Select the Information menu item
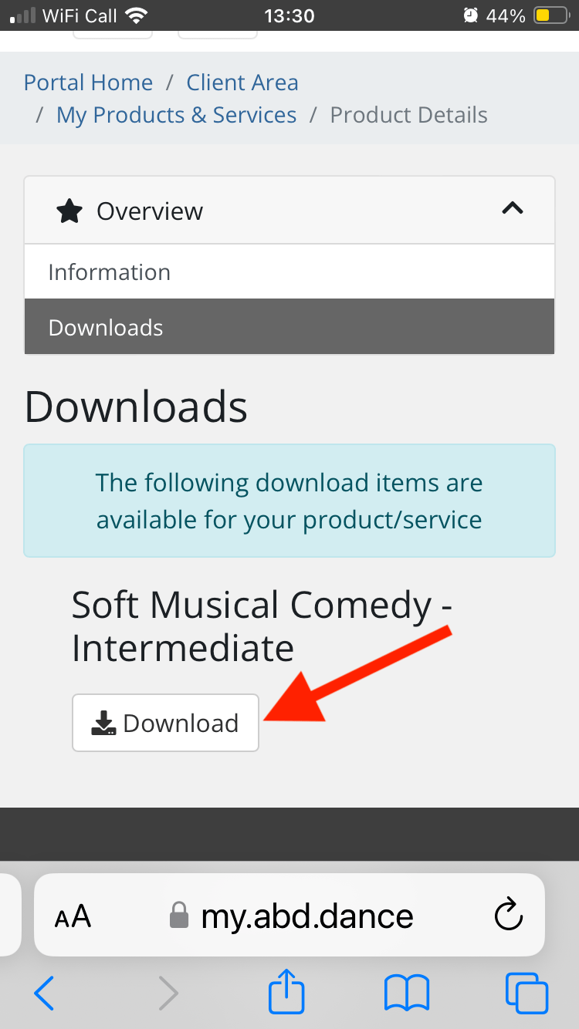This screenshot has height=1029, width=579. point(109,272)
